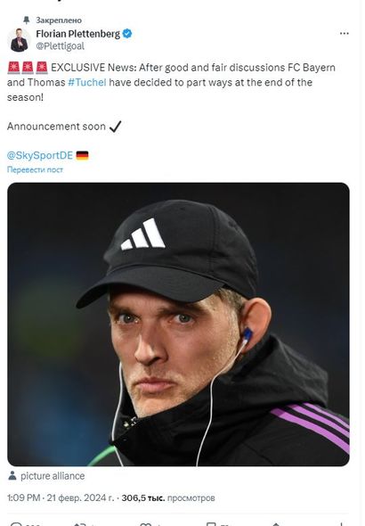Click the reply speech-bubble icon
This screenshot has width=365, height=526.
[x=15, y=524]
